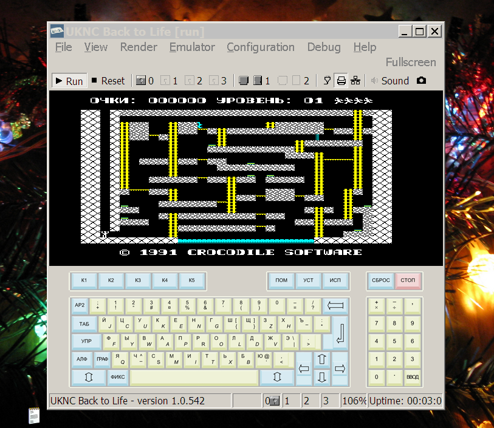
Task: Click the К1 function key
Action: 84,280
